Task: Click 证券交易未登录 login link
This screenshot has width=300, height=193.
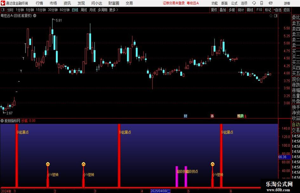Action: click(174, 3)
